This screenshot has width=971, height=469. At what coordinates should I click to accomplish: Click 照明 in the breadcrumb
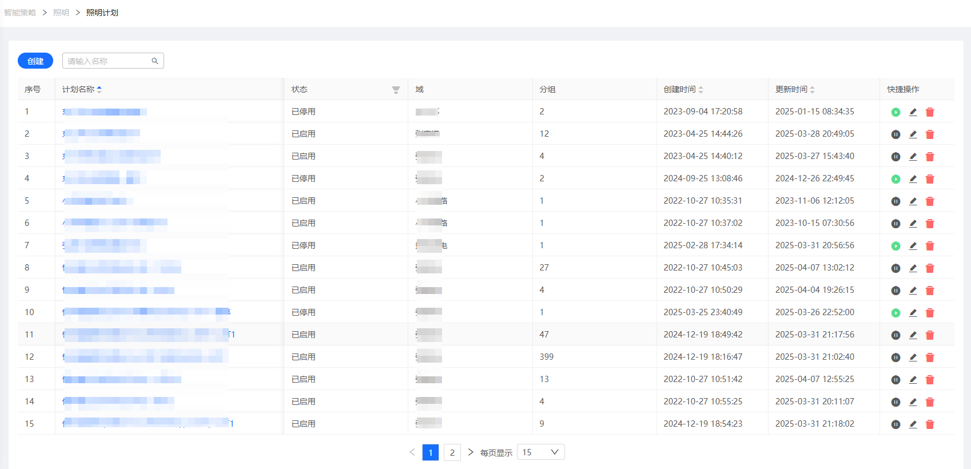(x=61, y=13)
